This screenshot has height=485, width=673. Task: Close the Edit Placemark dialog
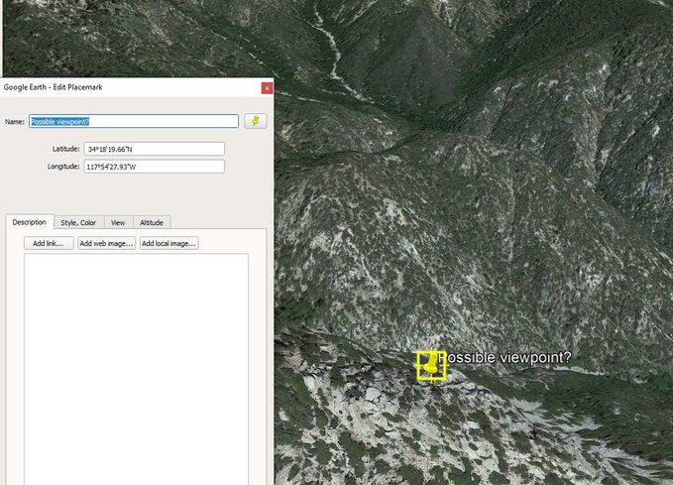click(x=267, y=87)
